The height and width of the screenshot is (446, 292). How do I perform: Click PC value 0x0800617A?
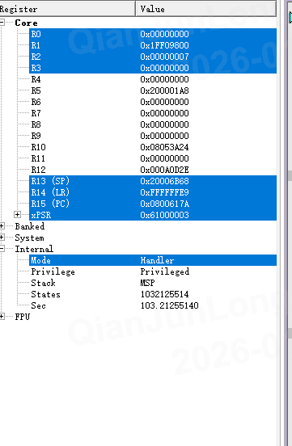pos(164,204)
